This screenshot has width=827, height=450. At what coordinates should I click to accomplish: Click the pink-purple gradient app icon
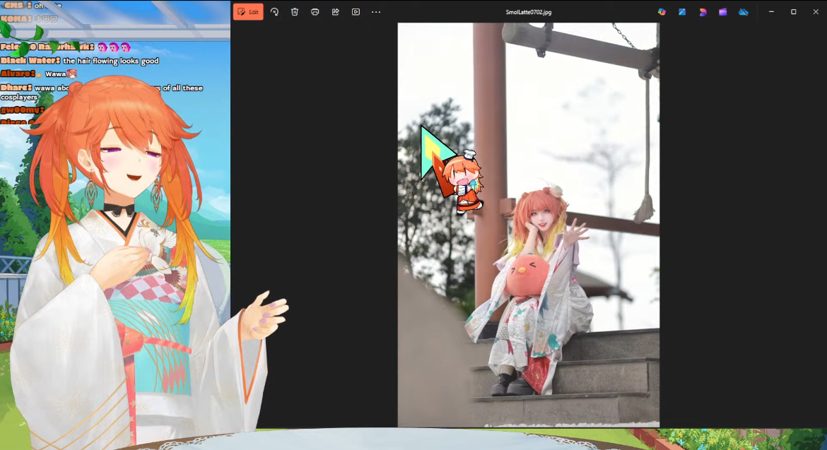click(703, 11)
